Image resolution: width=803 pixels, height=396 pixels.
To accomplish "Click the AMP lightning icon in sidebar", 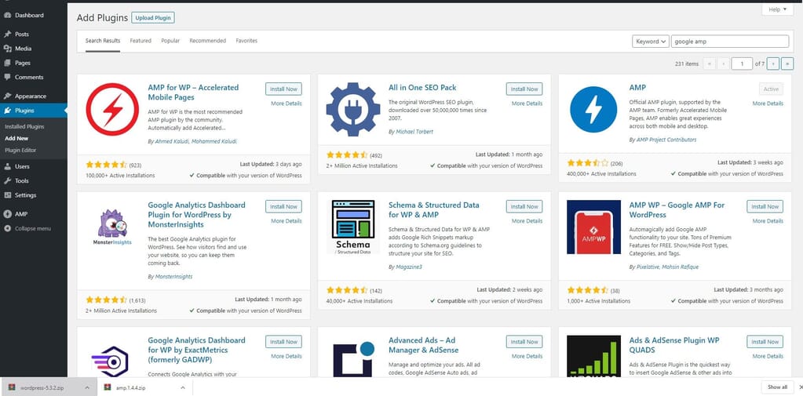I will pyautogui.click(x=7, y=214).
